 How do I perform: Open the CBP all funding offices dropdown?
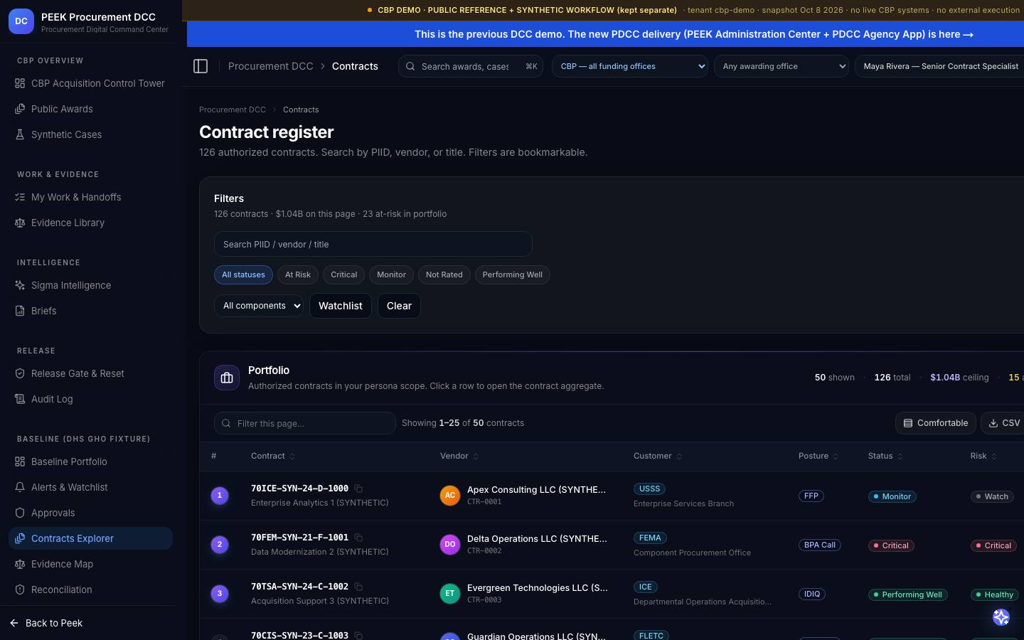[630, 66]
